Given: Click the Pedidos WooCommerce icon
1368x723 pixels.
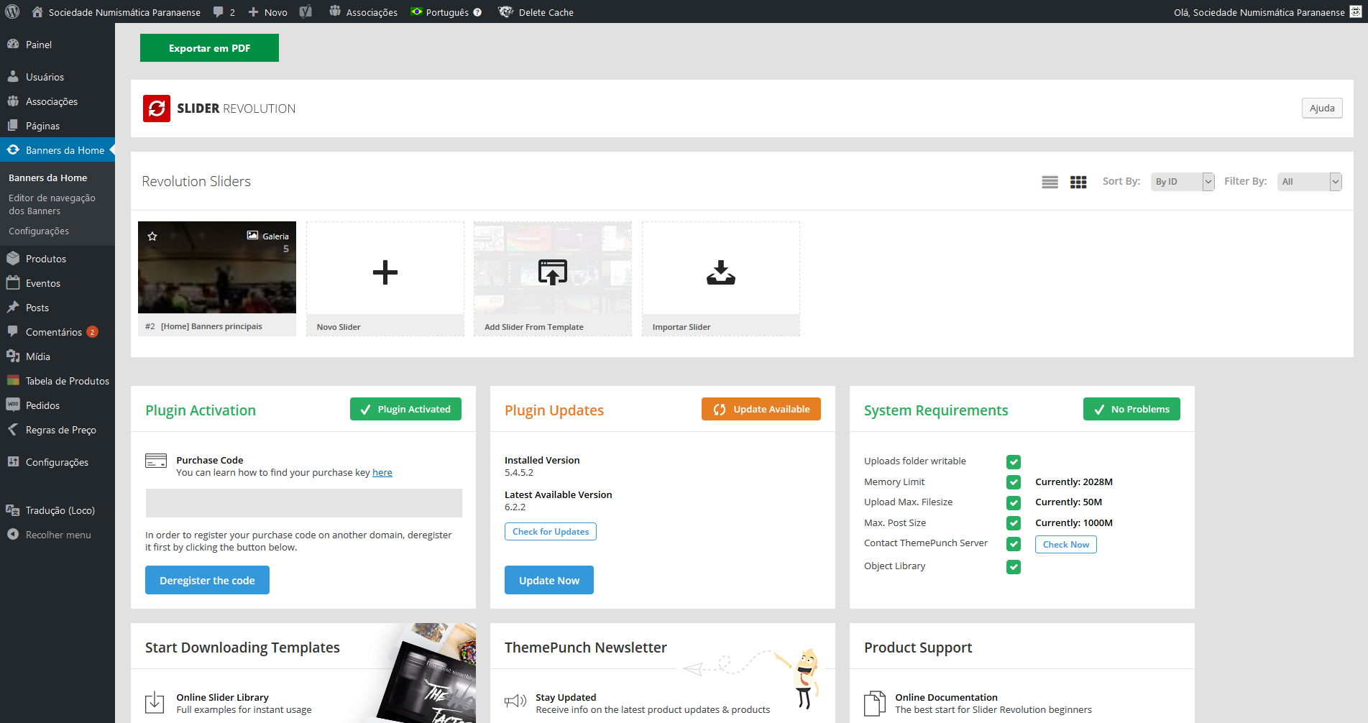Looking at the screenshot, I should point(13,405).
